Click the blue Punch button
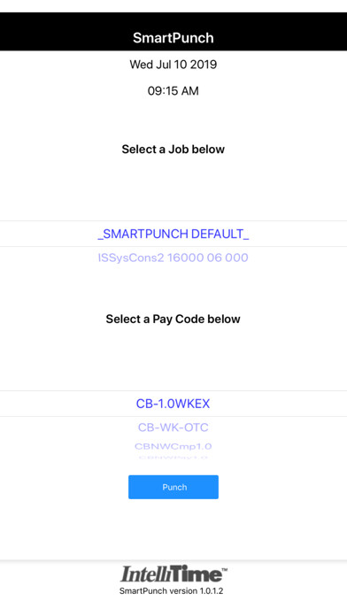 pos(173,487)
